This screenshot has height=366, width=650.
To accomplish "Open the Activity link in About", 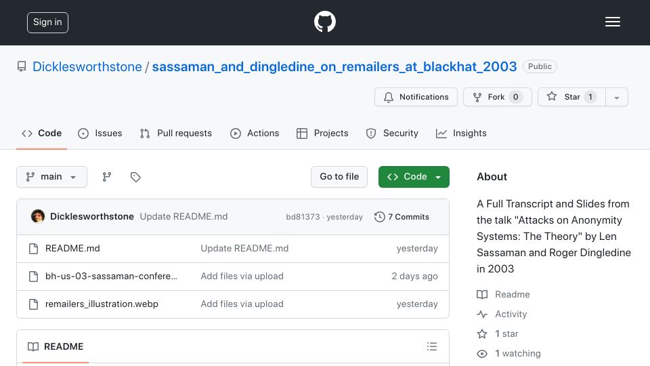I will click(502, 314).
